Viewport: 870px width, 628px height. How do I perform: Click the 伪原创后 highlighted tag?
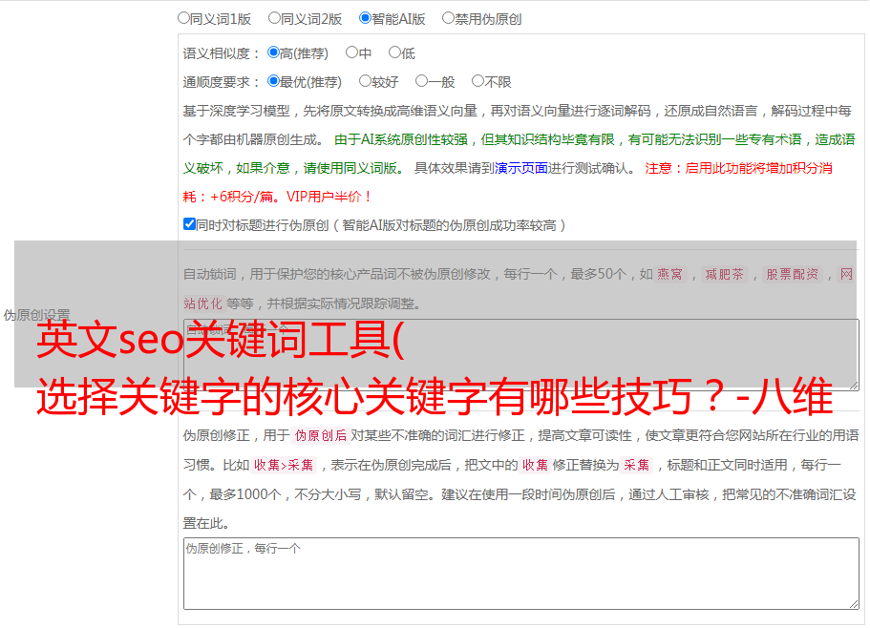321,435
